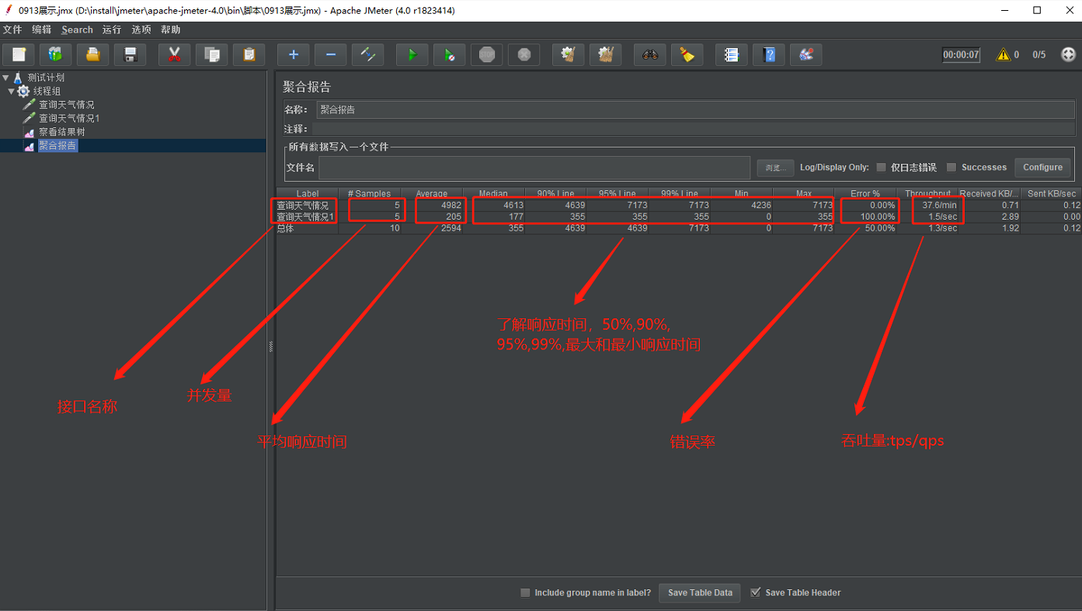The height and width of the screenshot is (611, 1082).
Task: Click the Configure button
Action: (x=1042, y=167)
